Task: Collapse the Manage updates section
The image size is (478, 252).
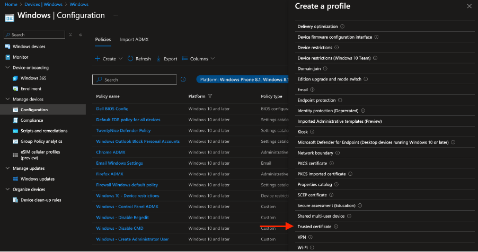Action: coord(7,168)
